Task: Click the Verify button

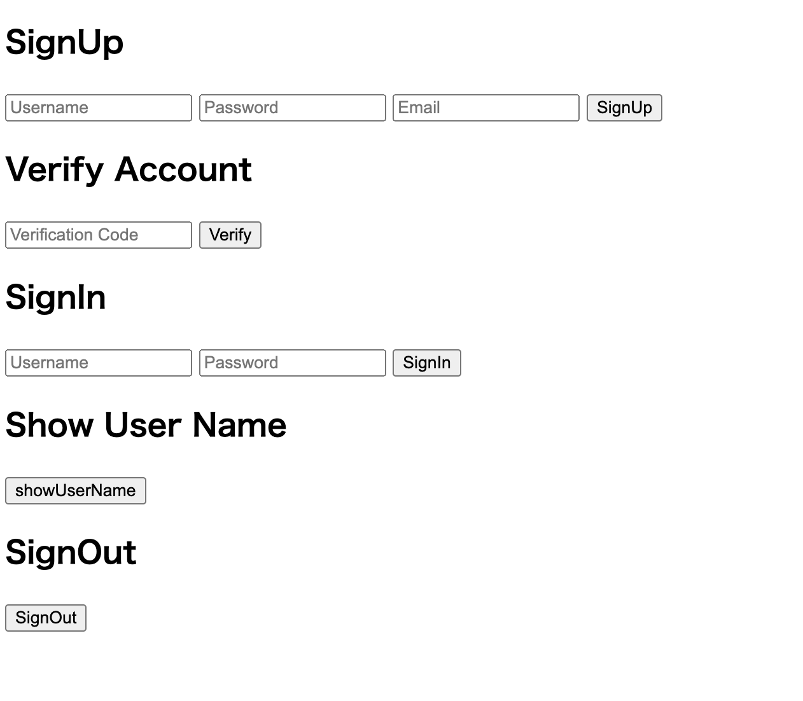Action: pos(230,235)
